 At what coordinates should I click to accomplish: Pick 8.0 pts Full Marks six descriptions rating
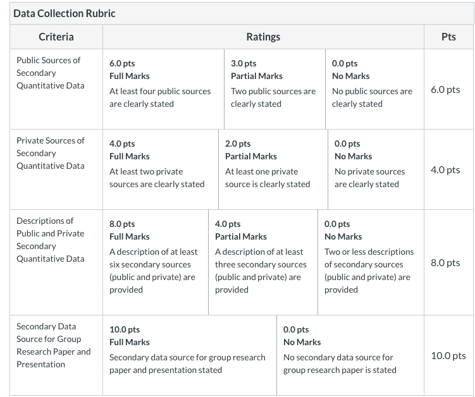coord(156,262)
